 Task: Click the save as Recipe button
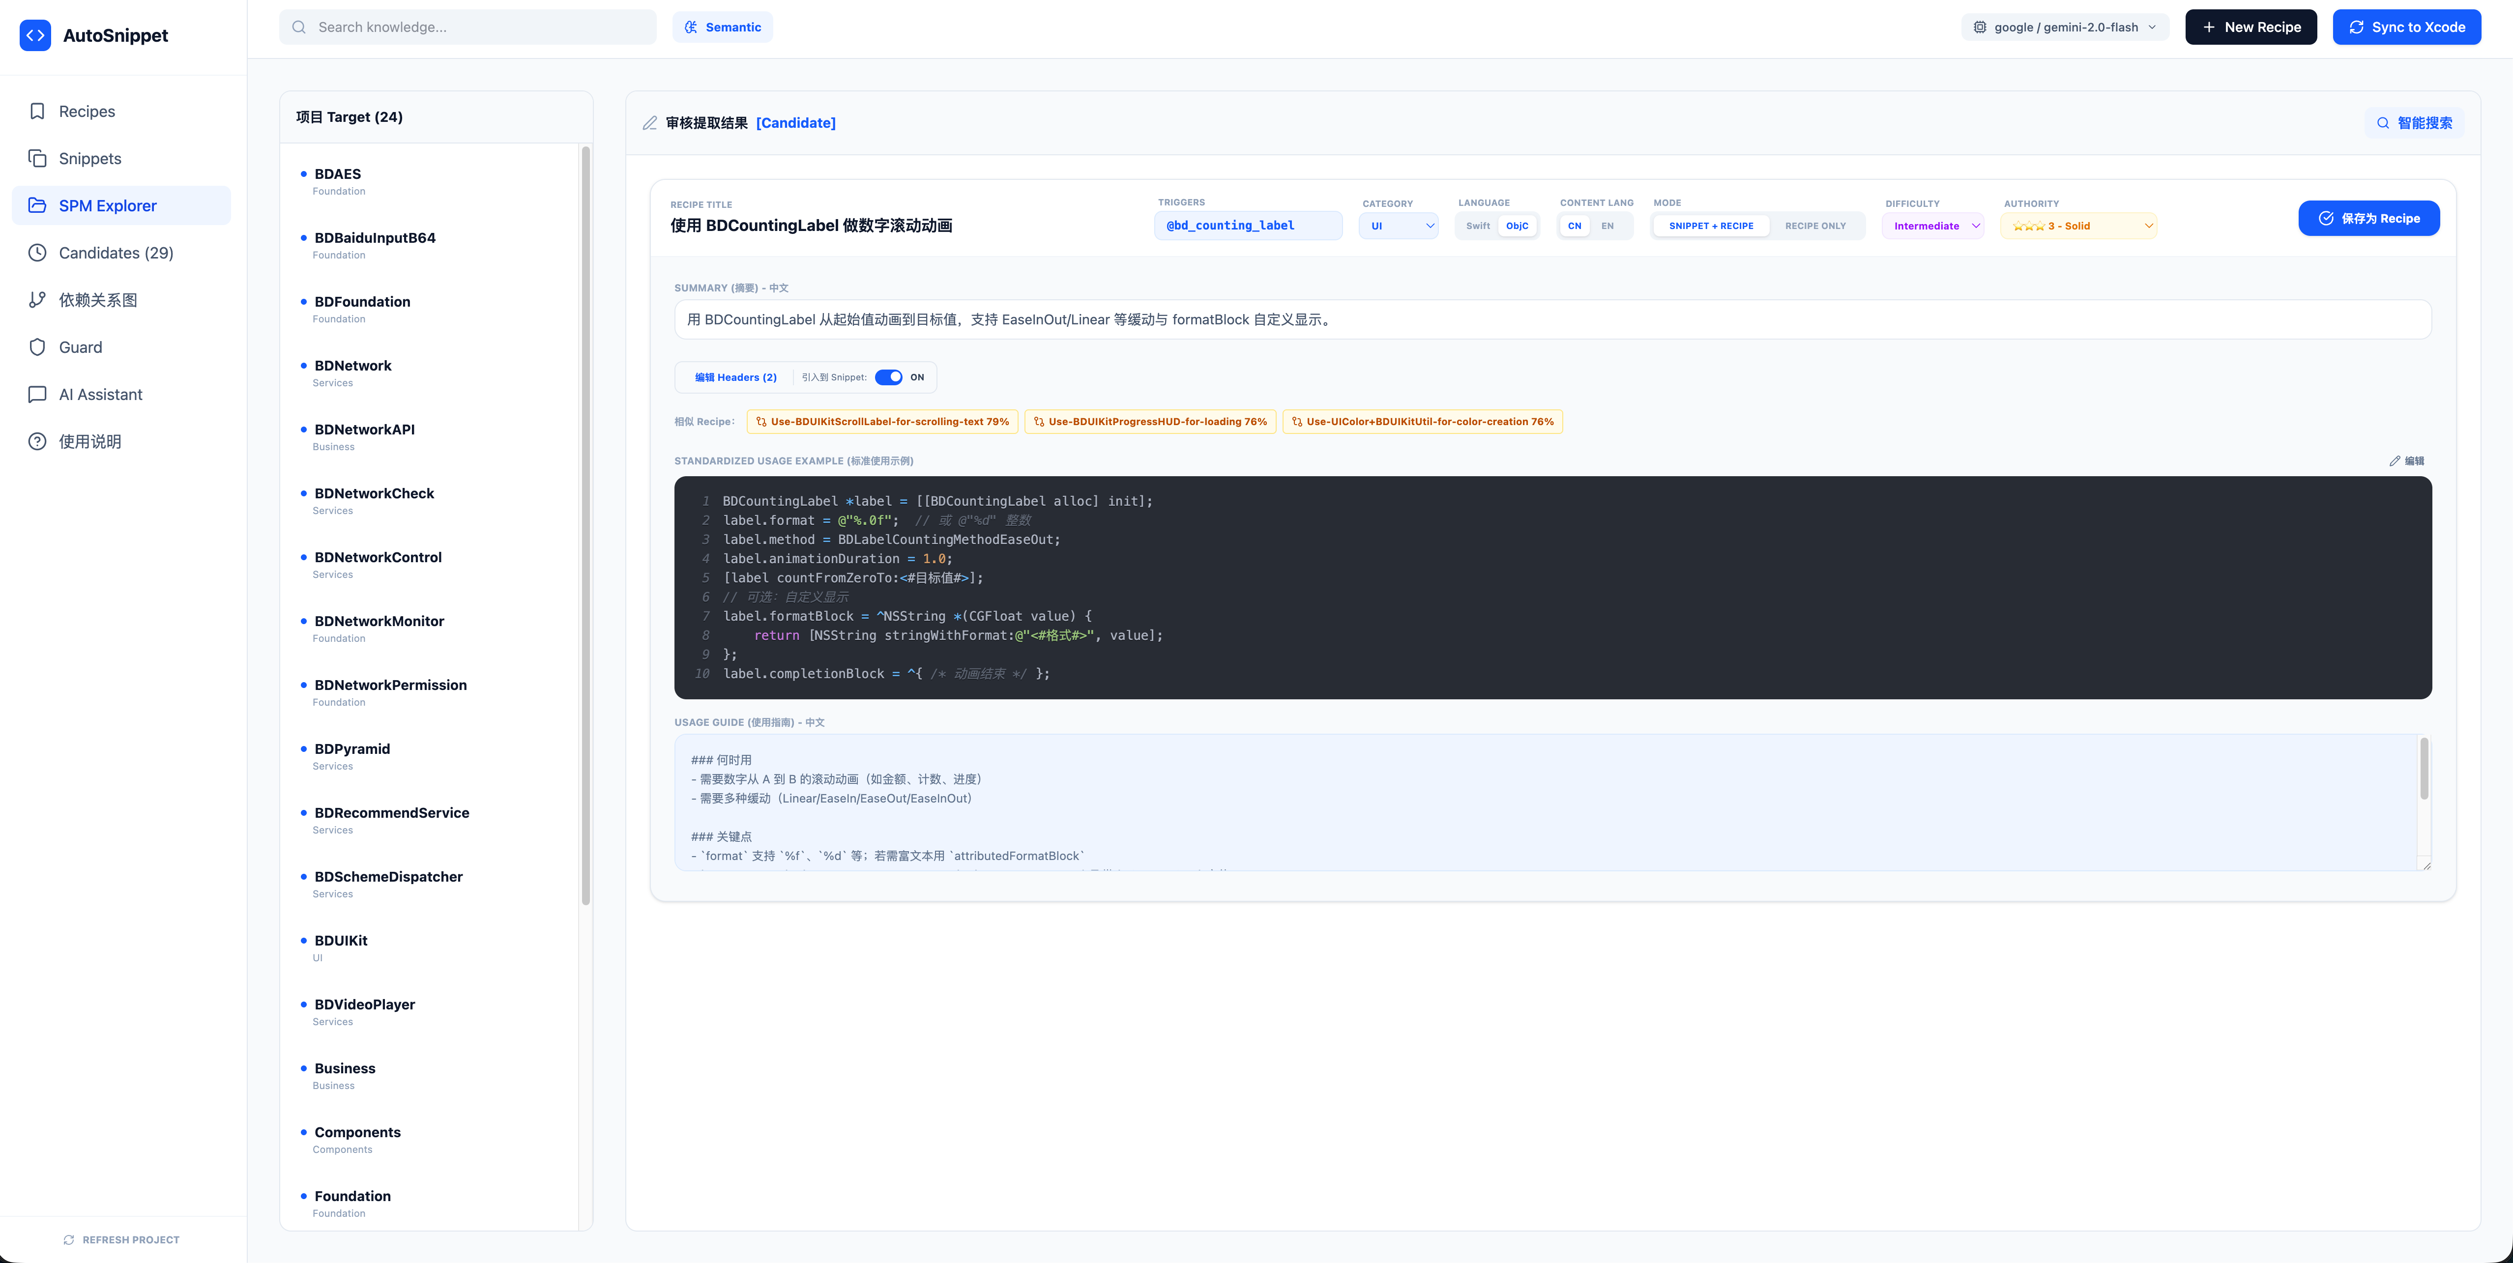[2367, 219]
